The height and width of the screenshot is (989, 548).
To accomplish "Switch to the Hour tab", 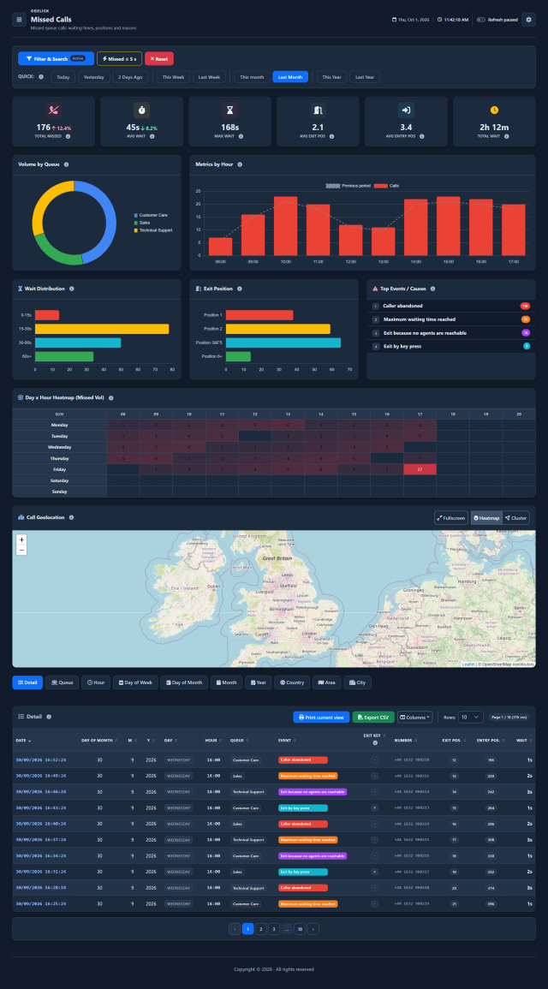I will tap(96, 682).
